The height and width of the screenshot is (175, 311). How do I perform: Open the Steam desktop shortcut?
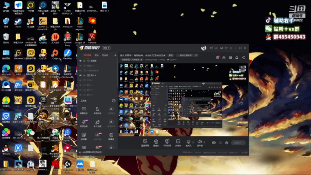click(x=18, y=23)
